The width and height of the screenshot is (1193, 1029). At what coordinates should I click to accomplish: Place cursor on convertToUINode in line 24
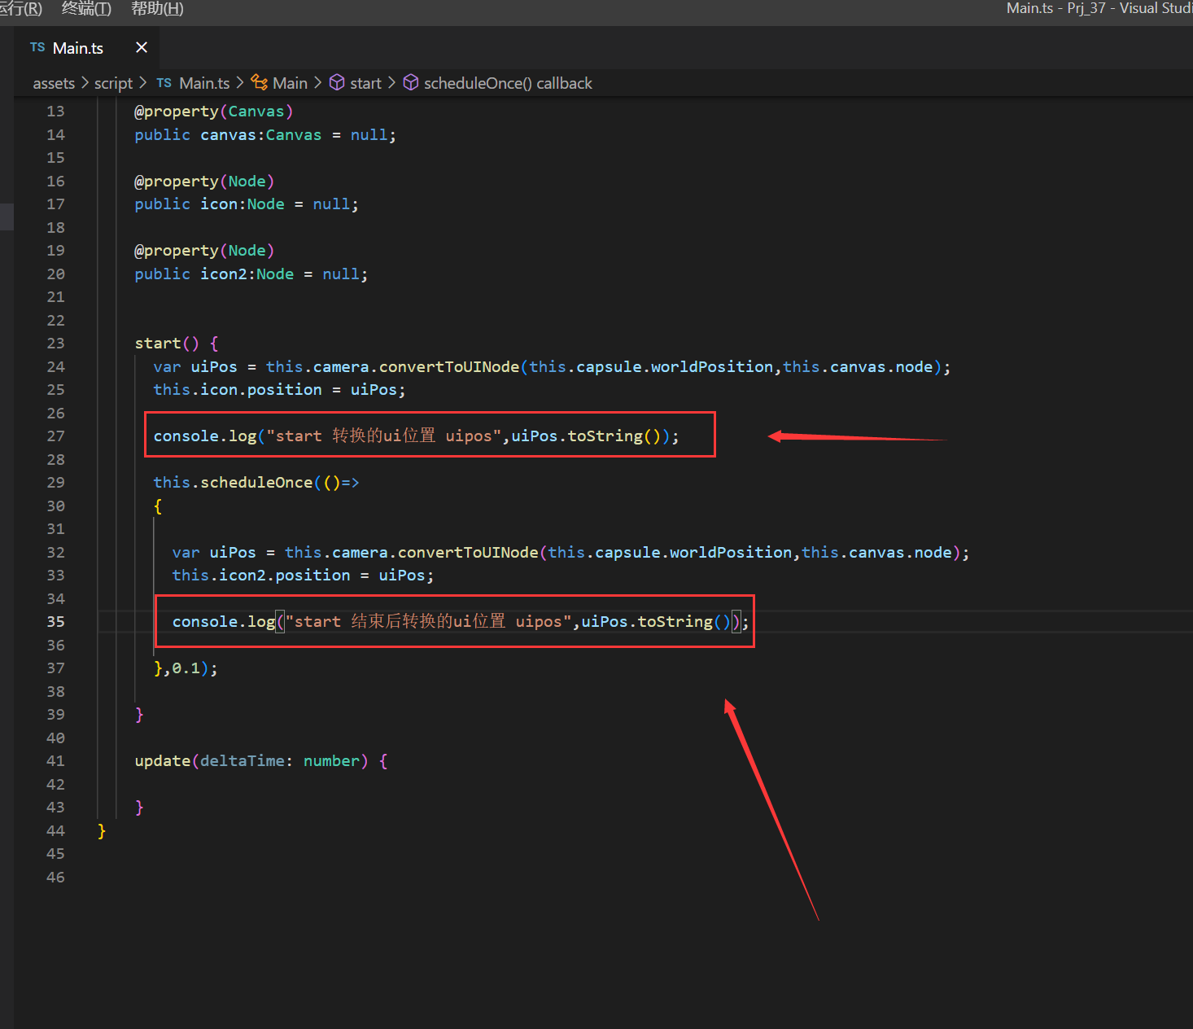click(x=449, y=367)
